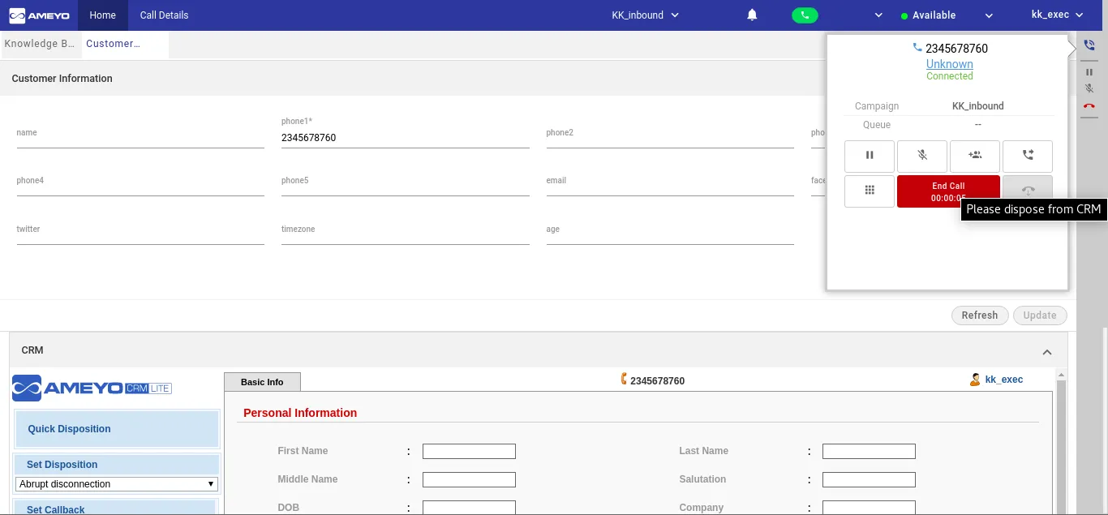Open the Set Disposition dropdown showing Abrupt disconnection
This screenshot has height=515, width=1108.
click(x=117, y=484)
